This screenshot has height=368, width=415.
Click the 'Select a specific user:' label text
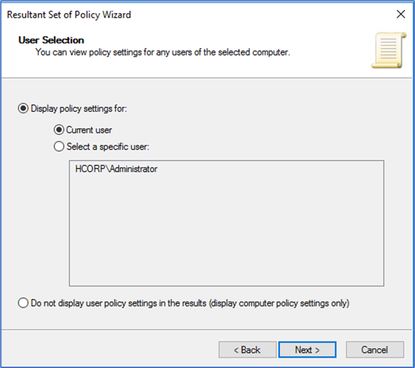[108, 146]
